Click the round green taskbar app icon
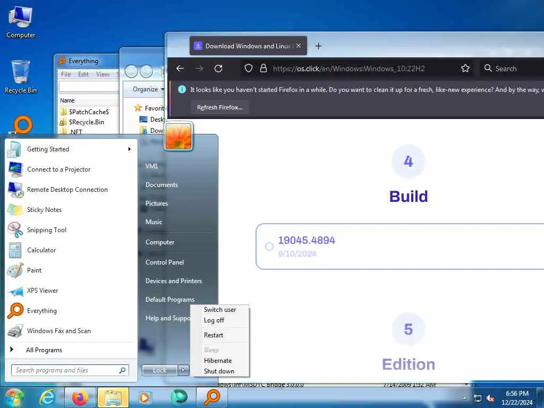 179,397
